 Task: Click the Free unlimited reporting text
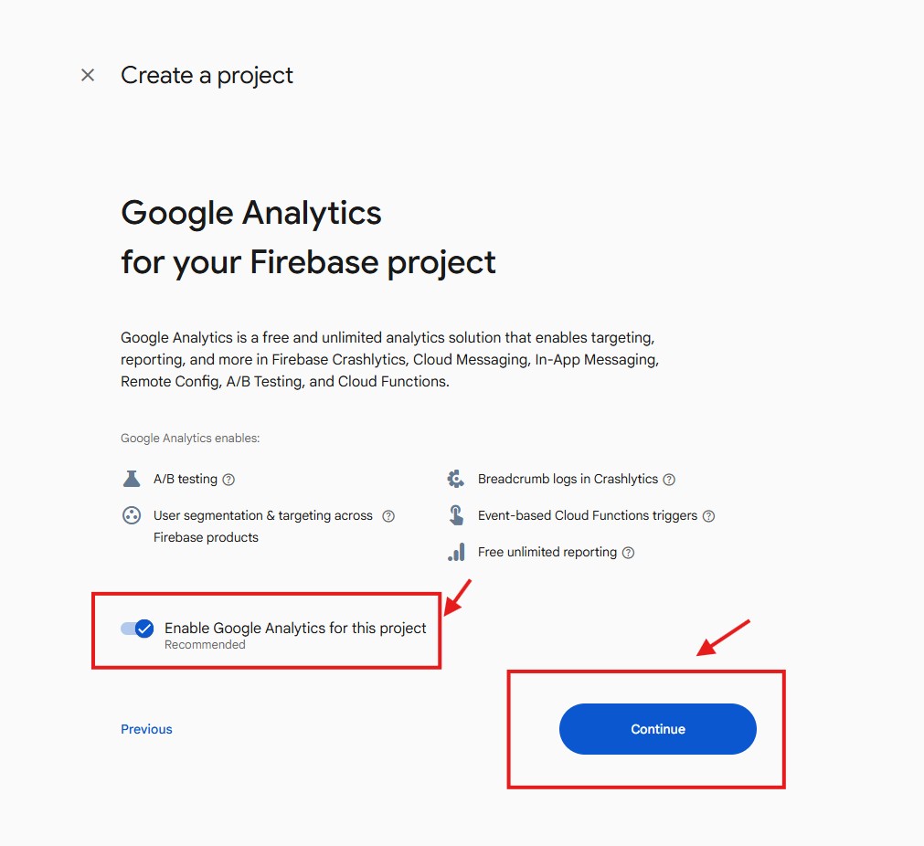click(547, 552)
